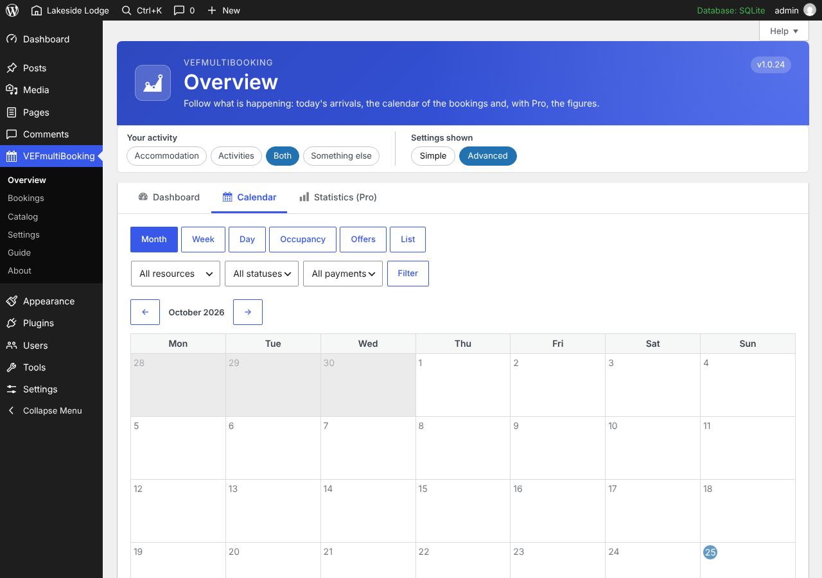Screen dimensions: 822x578
Task: Open the All statuses dropdown
Action: 262,274
